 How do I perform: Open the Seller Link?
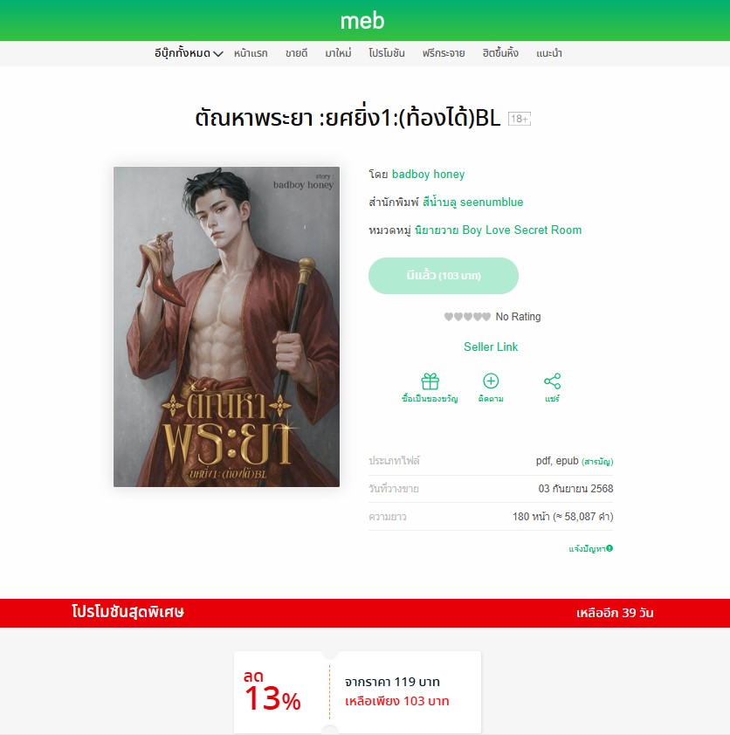[491, 347]
